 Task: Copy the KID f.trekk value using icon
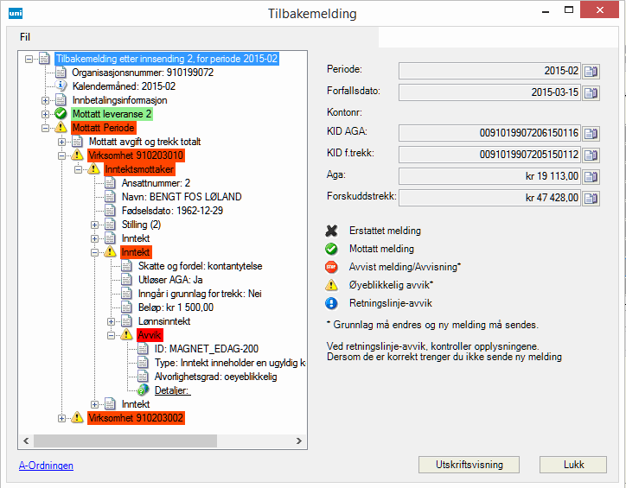[x=591, y=155]
